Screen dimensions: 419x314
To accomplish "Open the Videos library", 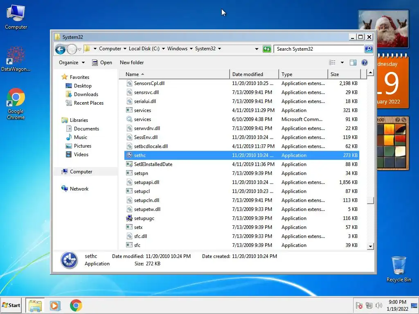I will coord(81,154).
